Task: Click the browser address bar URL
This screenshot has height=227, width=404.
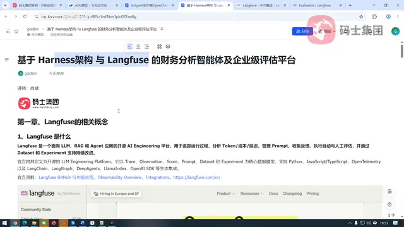Action: 89,17
